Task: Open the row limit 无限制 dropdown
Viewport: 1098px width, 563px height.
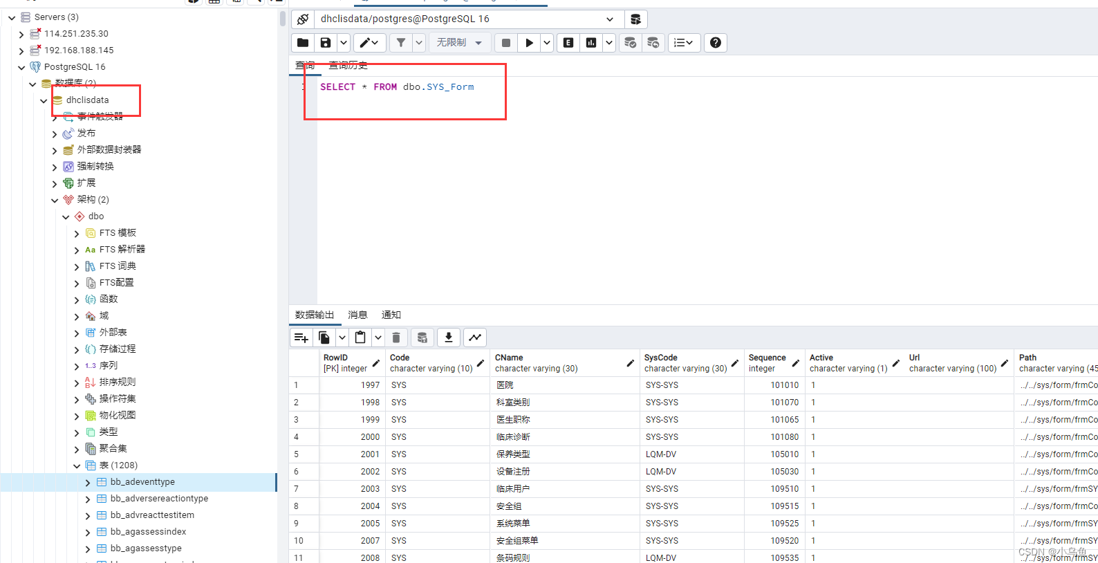Action: [x=460, y=43]
